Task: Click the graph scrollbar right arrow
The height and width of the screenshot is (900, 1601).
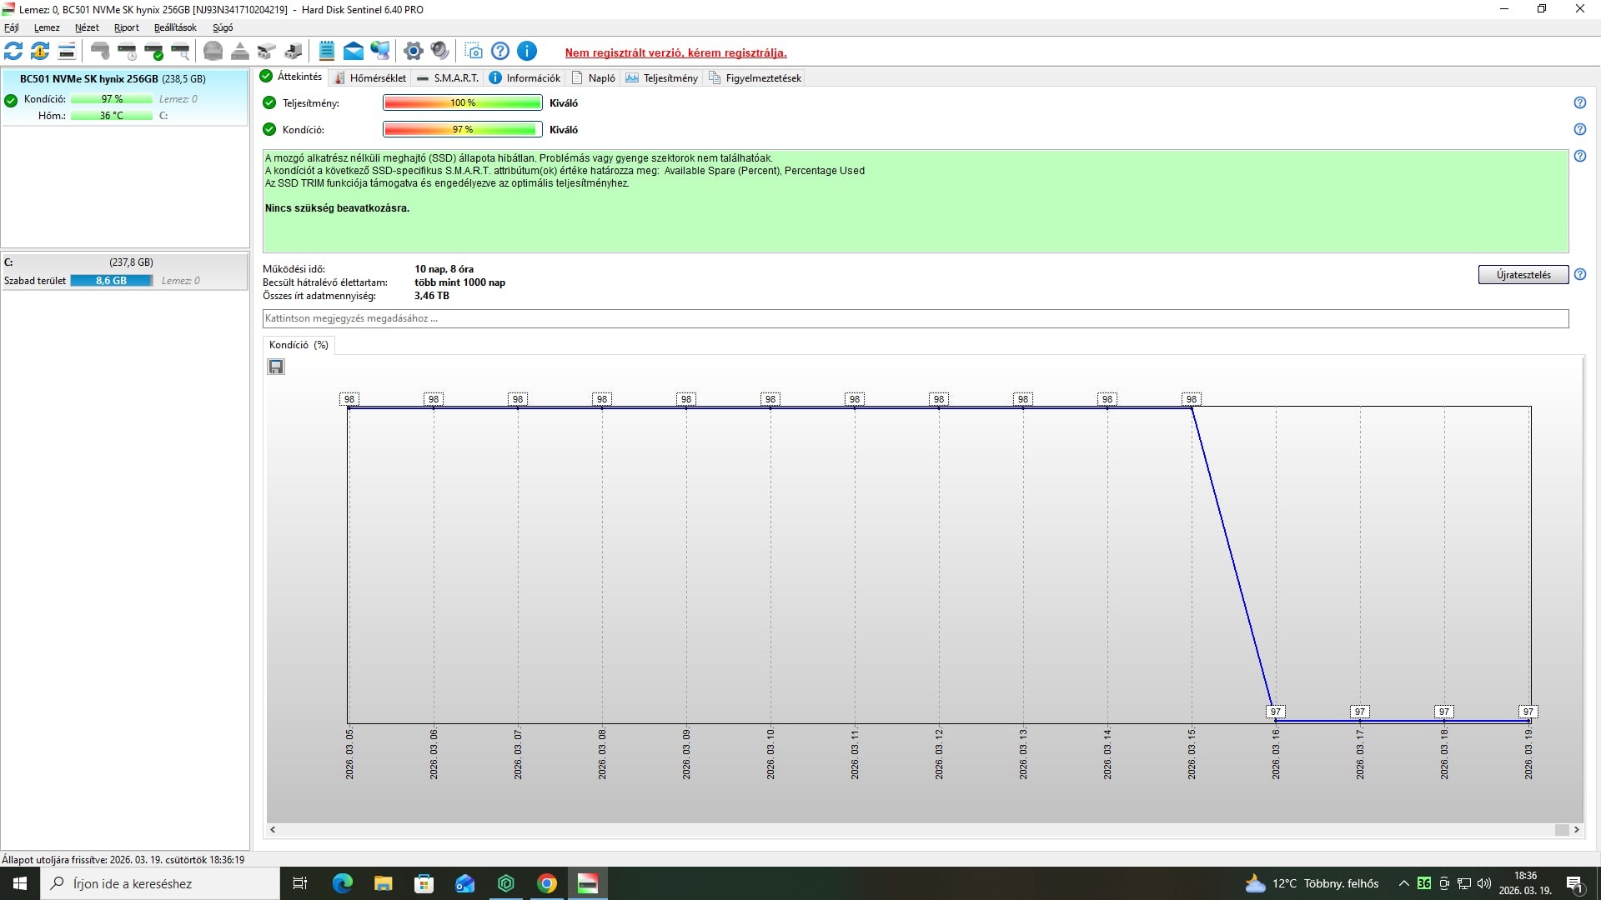Action: click(1576, 829)
